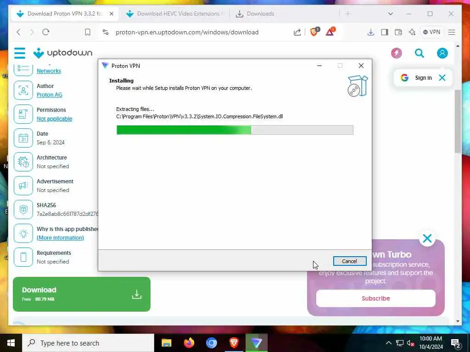Image resolution: width=470 pixels, height=352 pixels.
Task: Click the Permissions icon
Action: 23,114
